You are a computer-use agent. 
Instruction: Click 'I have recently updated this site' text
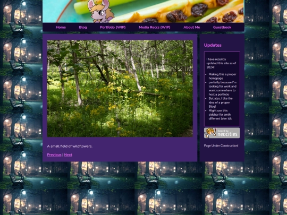point(221,63)
